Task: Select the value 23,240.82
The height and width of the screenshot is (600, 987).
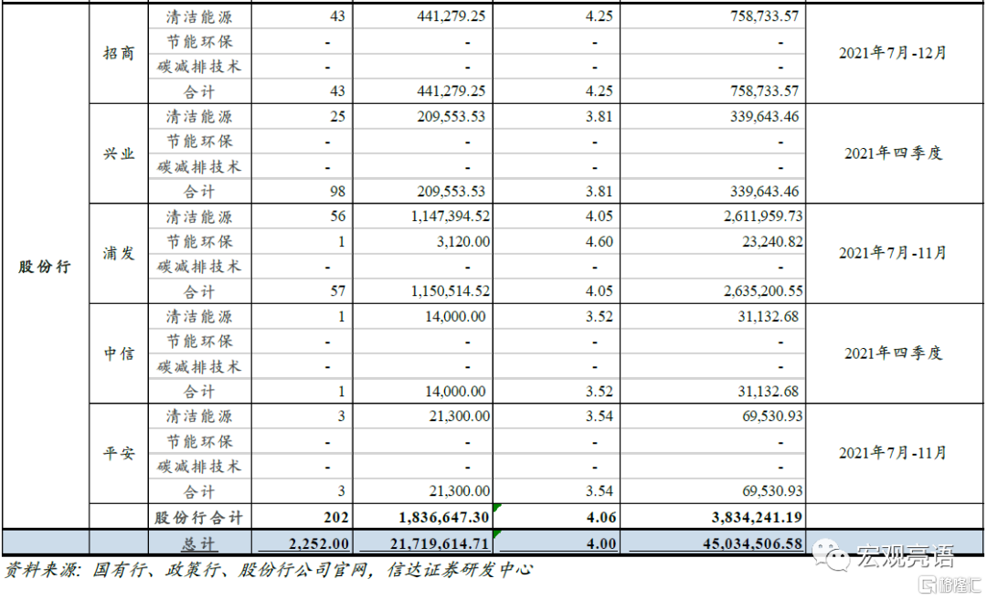Action: 772,241
